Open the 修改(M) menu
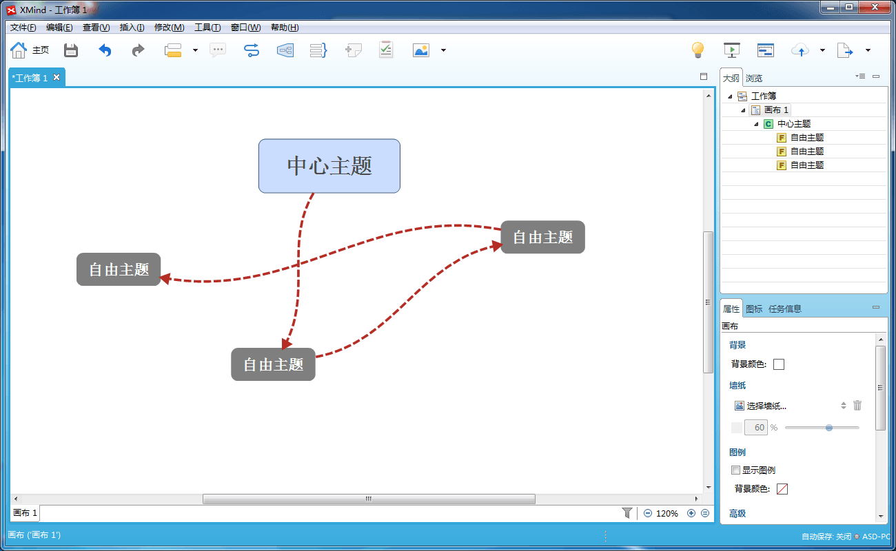896x551 pixels. (169, 28)
